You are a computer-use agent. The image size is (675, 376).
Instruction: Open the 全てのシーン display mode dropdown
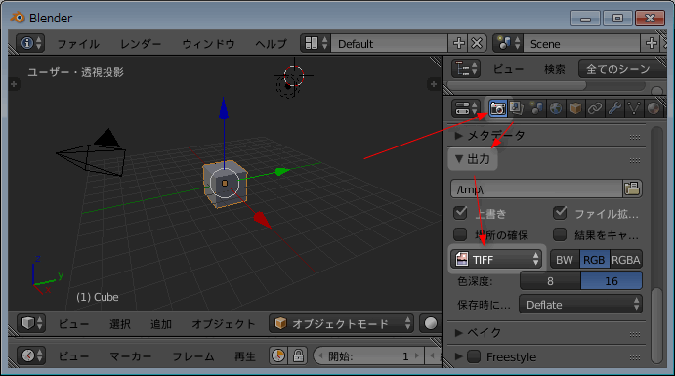(622, 68)
